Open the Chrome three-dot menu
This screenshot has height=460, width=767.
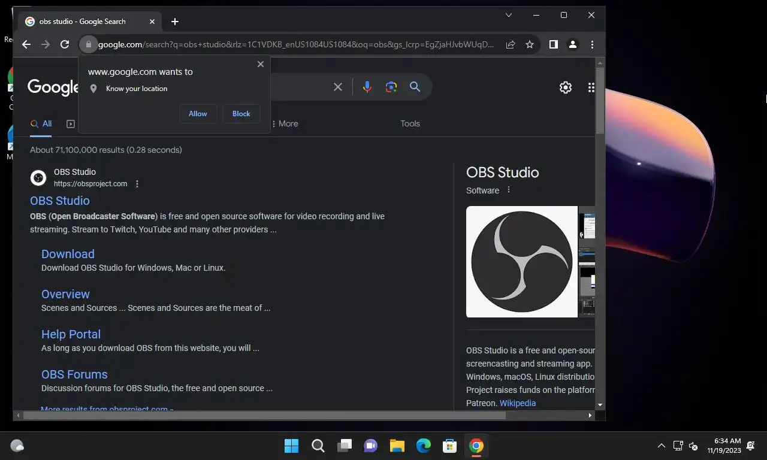click(x=592, y=44)
